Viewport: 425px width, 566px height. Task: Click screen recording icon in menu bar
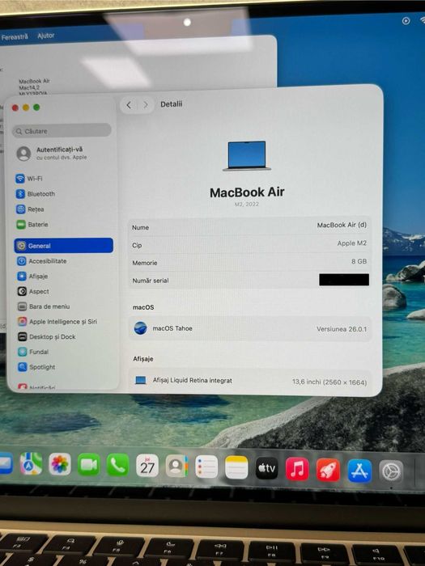click(x=406, y=21)
